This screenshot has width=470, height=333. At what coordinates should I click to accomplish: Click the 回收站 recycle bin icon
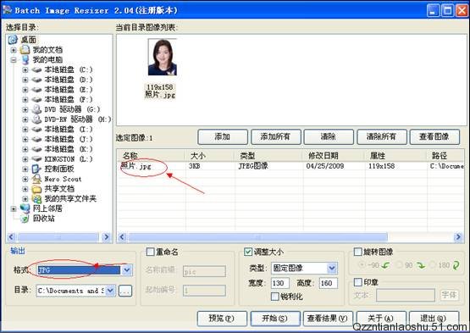click(x=25, y=219)
